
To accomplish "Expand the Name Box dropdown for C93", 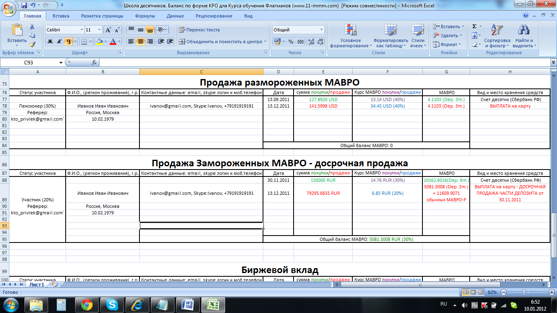I will point(61,63).
